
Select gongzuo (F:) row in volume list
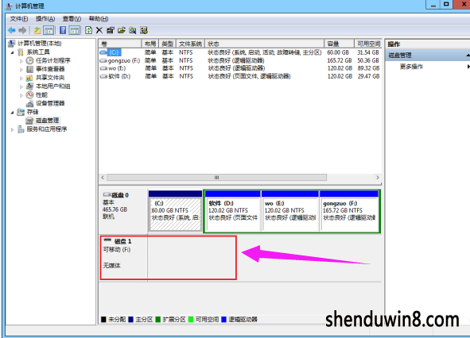point(240,60)
